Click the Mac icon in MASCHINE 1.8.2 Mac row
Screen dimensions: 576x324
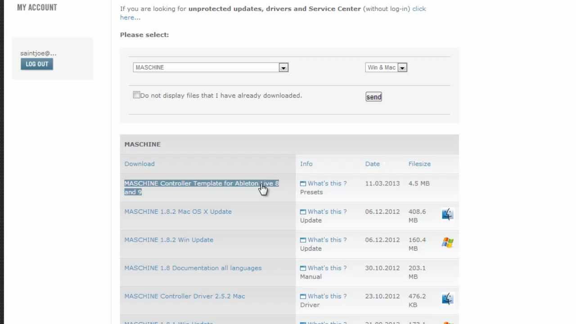(x=447, y=215)
